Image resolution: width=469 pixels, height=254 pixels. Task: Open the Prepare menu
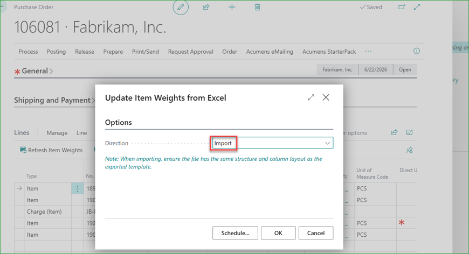(113, 52)
